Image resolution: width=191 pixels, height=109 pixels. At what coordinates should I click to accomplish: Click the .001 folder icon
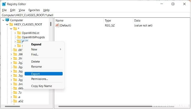coord(15,50)
